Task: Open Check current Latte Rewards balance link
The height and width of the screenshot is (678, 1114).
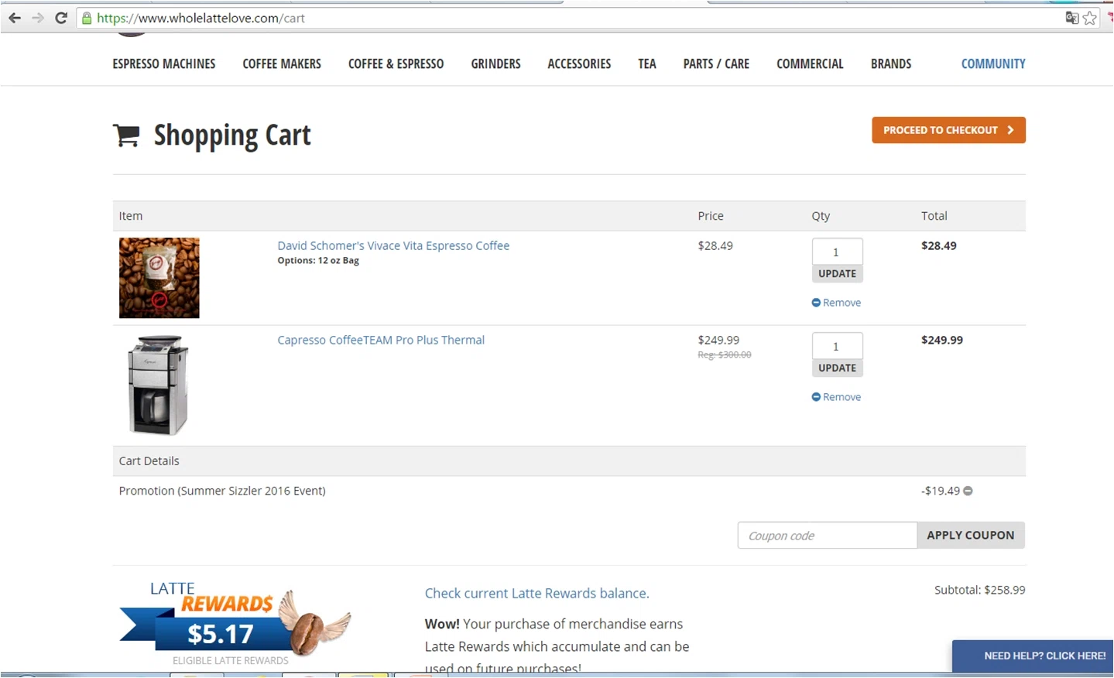Action: click(536, 593)
